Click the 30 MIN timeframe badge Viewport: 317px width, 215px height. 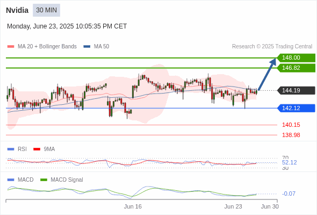click(46, 10)
